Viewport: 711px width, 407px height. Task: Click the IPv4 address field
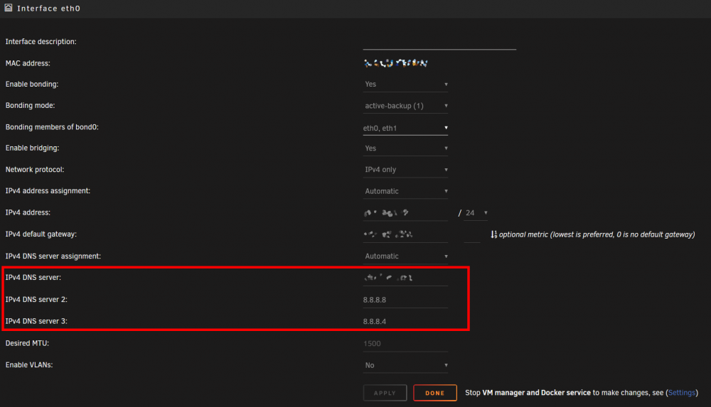coord(405,213)
